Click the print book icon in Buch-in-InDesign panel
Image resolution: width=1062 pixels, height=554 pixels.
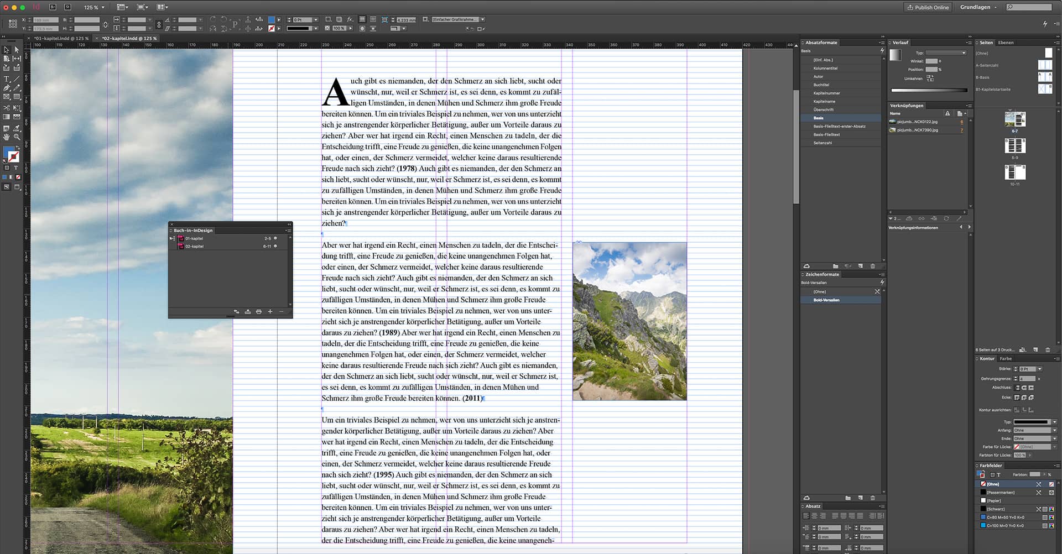tap(259, 311)
